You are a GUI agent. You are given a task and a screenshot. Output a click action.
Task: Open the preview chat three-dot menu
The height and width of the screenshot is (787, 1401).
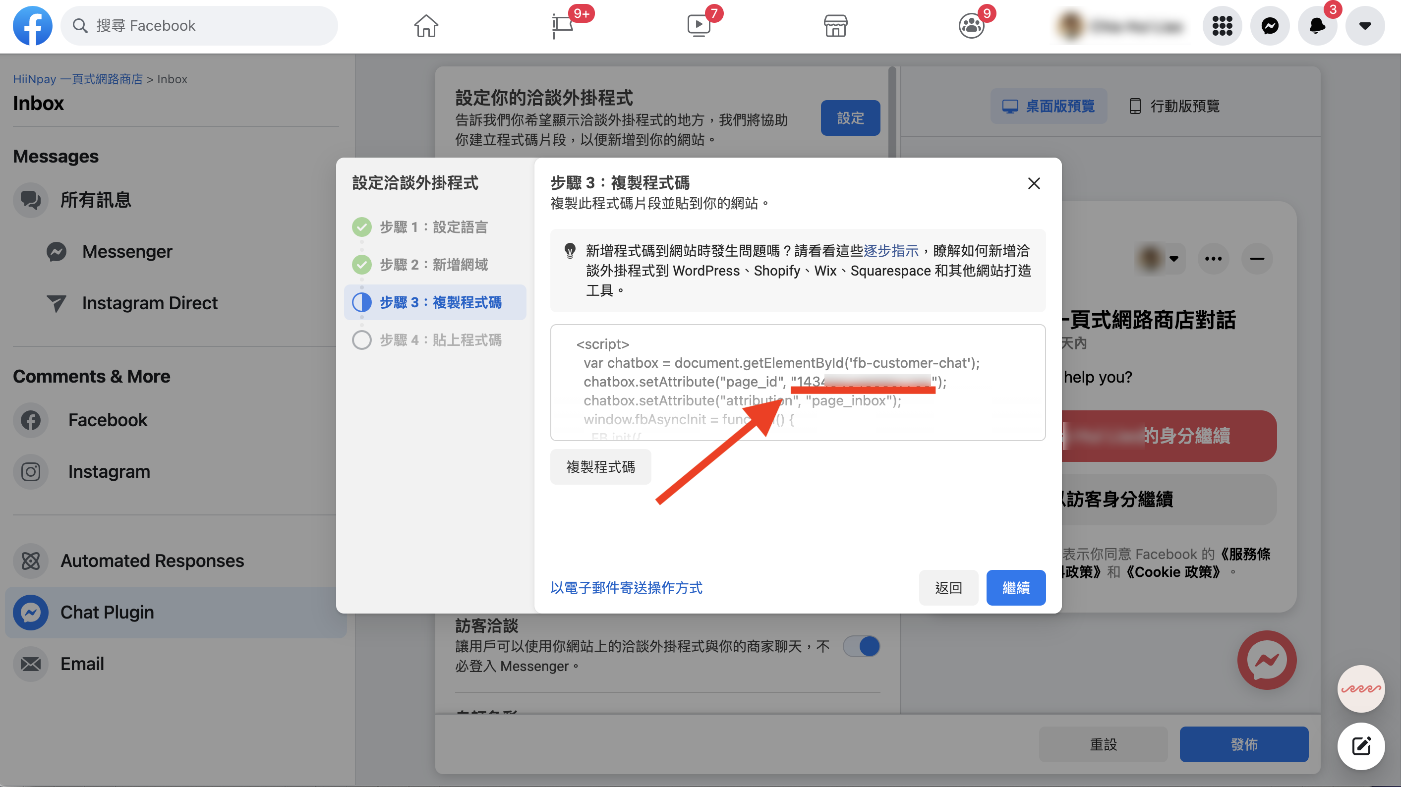[x=1214, y=259]
